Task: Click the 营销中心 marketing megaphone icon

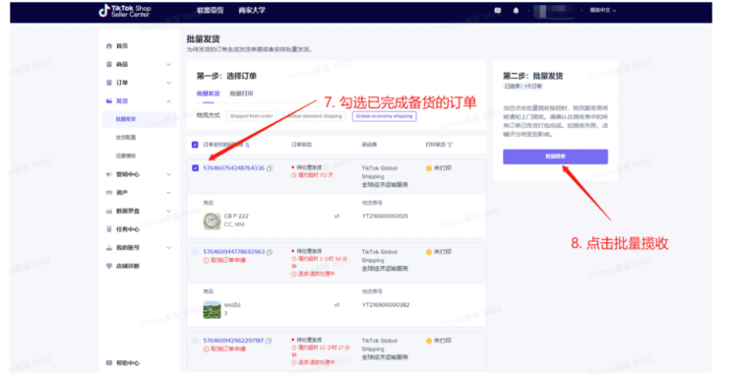Action: click(x=109, y=175)
